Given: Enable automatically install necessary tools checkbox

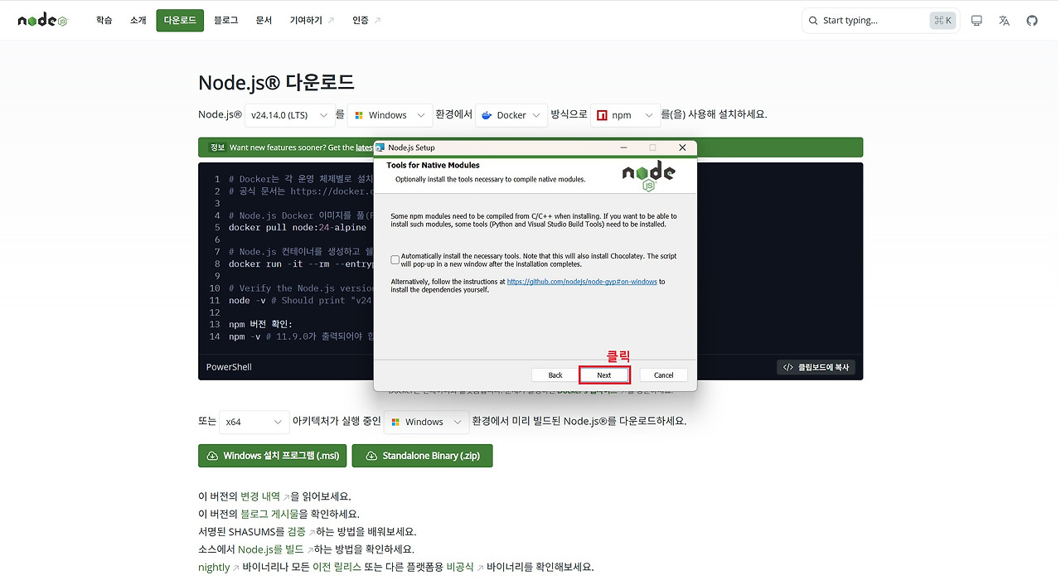Looking at the screenshot, I should pyautogui.click(x=395, y=260).
